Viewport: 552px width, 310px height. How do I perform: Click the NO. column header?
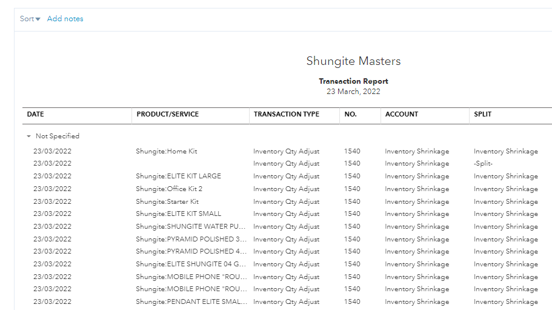350,114
